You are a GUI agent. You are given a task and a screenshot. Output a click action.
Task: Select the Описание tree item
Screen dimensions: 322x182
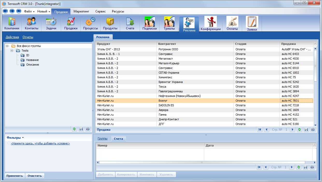click(x=33, y=65)
